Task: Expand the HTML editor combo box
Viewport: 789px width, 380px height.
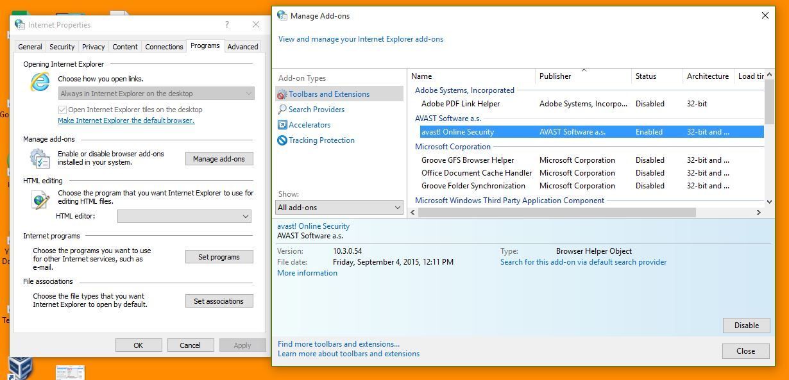Action: click(x=183, y=217)
